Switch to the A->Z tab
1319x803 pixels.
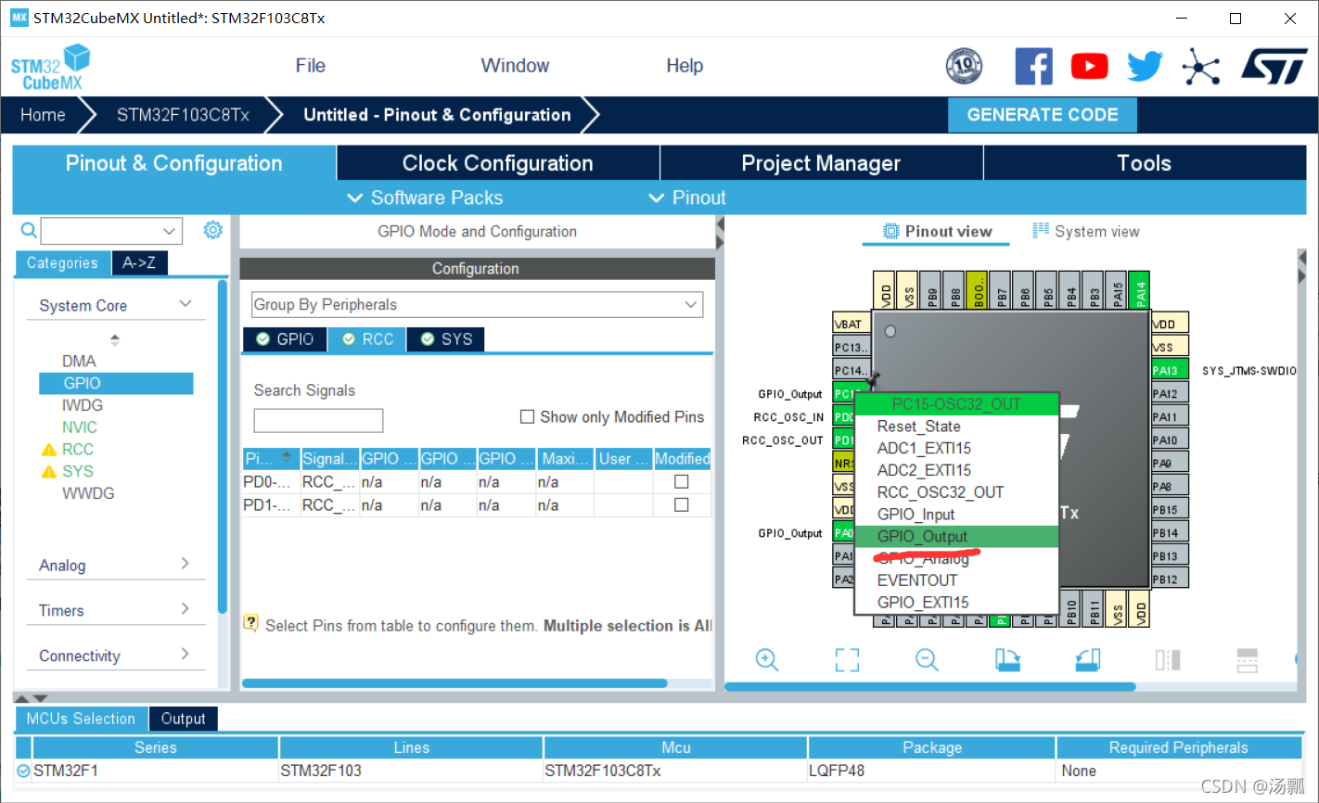tap(139, 263)
